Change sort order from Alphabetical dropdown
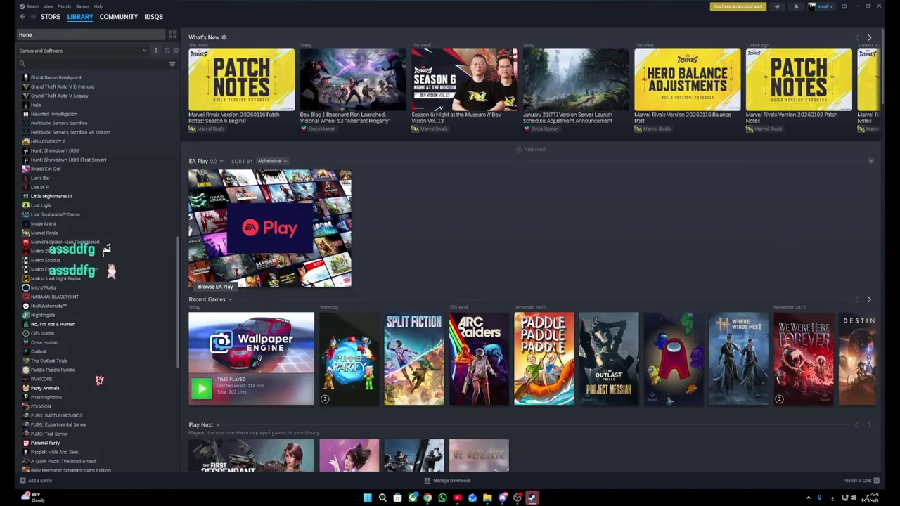The width and height of the screenshot is (900, 506). point(271,161)
